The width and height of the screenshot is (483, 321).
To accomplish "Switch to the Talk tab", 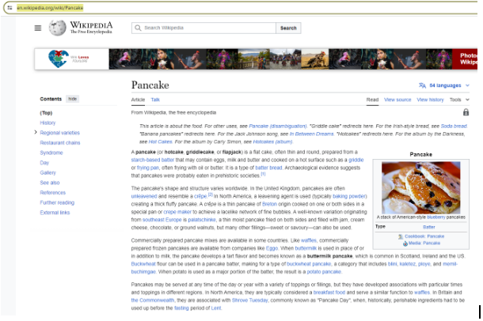I will (x=155, y=100).
